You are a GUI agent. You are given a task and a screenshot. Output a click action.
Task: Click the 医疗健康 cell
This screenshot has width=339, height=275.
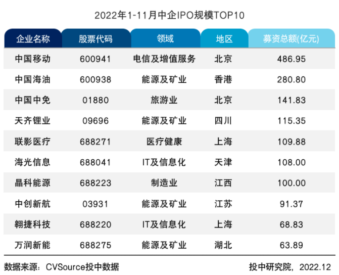coord(164,142)
